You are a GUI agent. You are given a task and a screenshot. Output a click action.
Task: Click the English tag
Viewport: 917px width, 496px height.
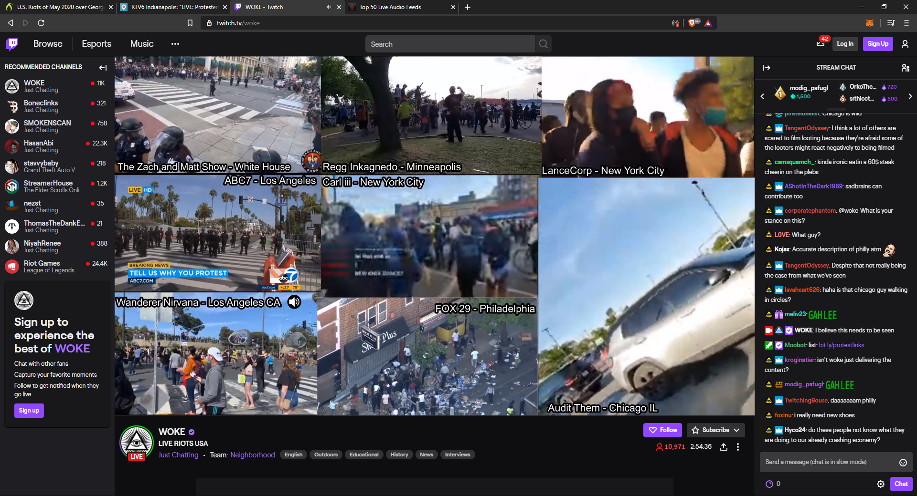pos(294,455)
